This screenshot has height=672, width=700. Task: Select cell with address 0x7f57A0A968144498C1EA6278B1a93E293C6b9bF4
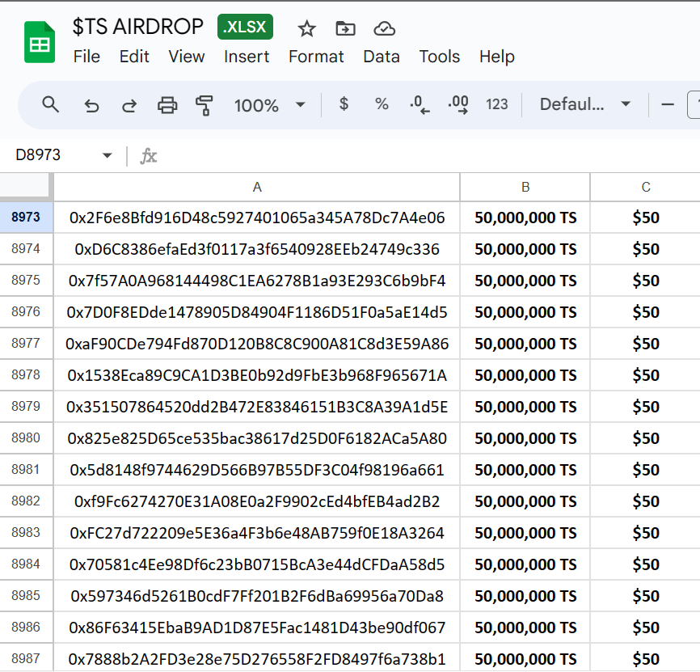tap(257, 281)
